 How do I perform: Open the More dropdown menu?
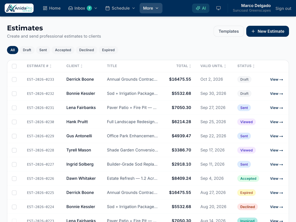pyautogui.click(x=151, y=8)
